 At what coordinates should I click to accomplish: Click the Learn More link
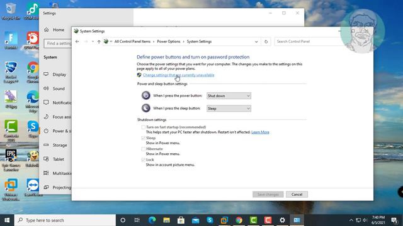pos(260,132)
